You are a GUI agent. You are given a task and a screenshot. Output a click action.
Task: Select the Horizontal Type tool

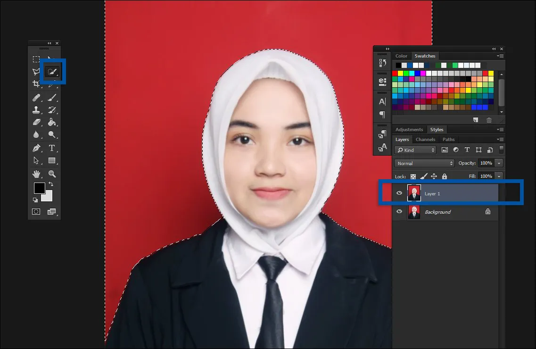point(52,148)
